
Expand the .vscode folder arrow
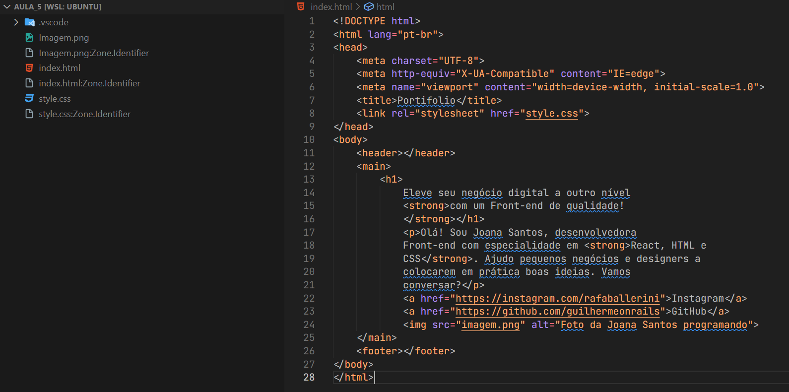click(16, 22)
